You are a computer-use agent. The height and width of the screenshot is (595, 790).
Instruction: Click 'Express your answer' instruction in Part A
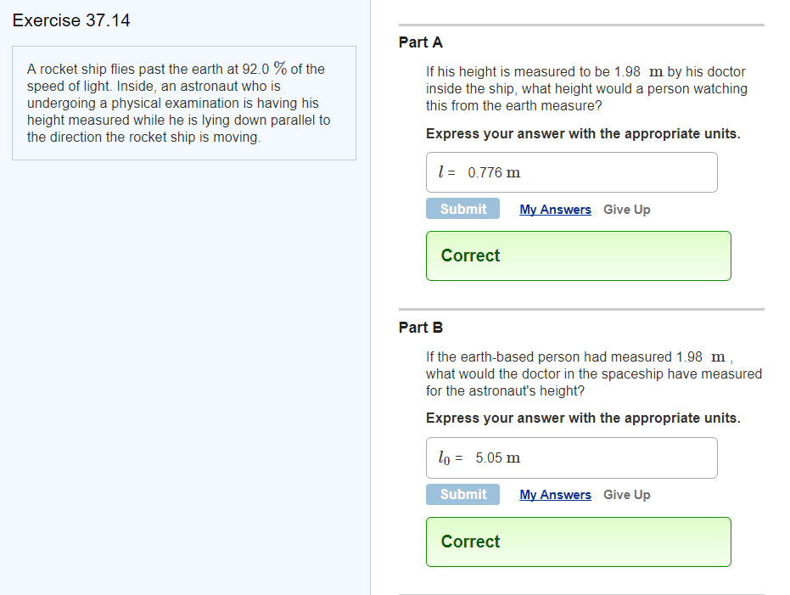(583, 133)
